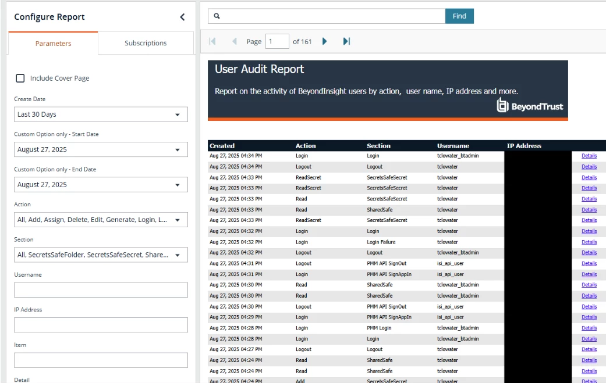Click the Created column header
Screen dimensions: 606x383
[222, 146]
